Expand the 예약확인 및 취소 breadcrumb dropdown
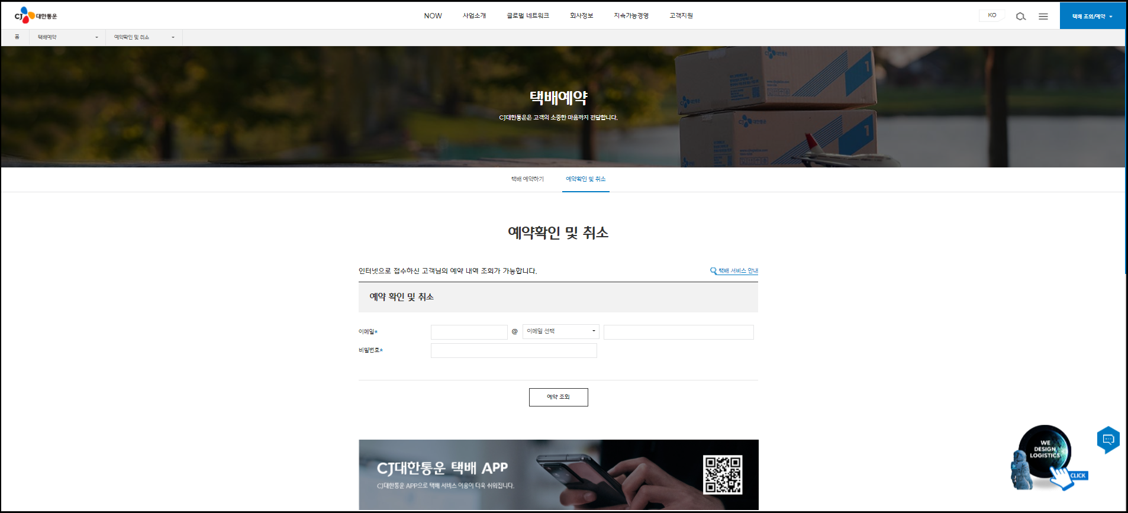 [144, 37]
